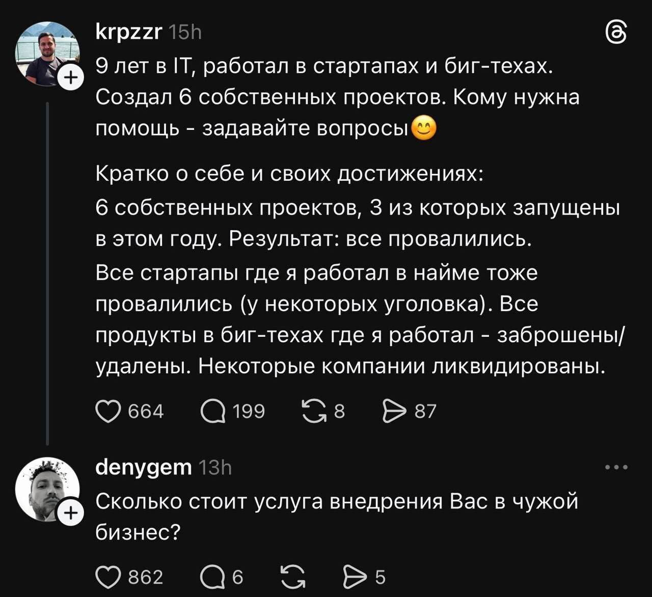652x597 pixels.
Task: Follow denygem using the plus badge
Action: pyautogui.click(x=71, y=513)
